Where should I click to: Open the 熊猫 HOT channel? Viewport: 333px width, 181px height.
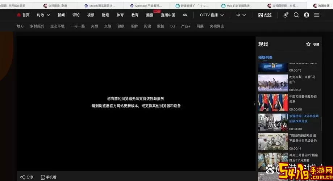point(150,15)
